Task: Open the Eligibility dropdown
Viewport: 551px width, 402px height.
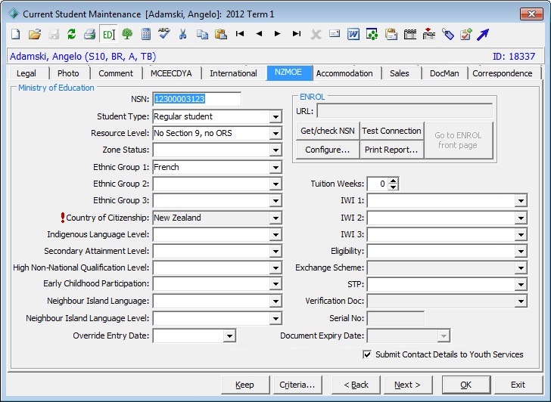Action: 521,251
